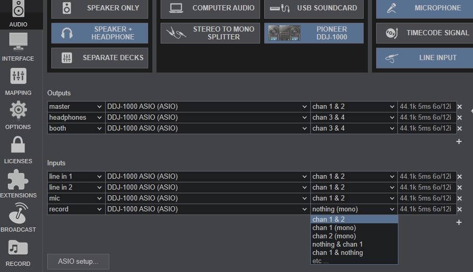Add a new input row with plus
This screenshot has height=272, width=473.
pyautogui.click(x=459, y=222)
